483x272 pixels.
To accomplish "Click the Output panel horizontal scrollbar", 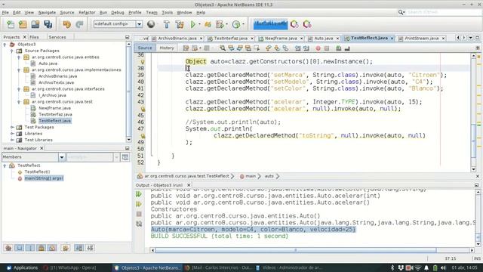I will coord(296,250).
